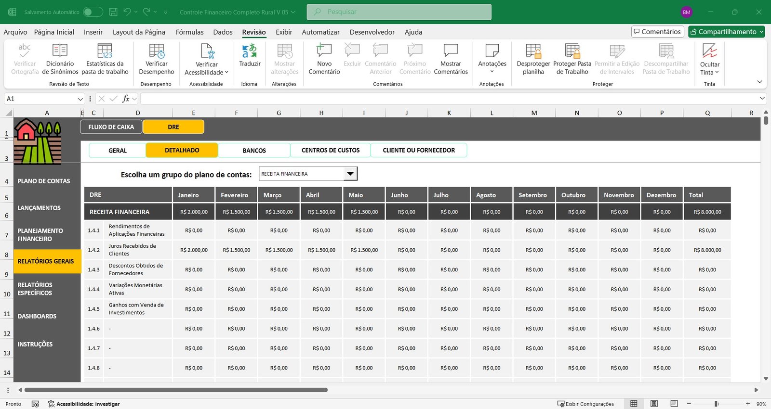This screenshot has height=409, width=771.
Task: Click the Traduzir translate icon
Action: (250, 51)
